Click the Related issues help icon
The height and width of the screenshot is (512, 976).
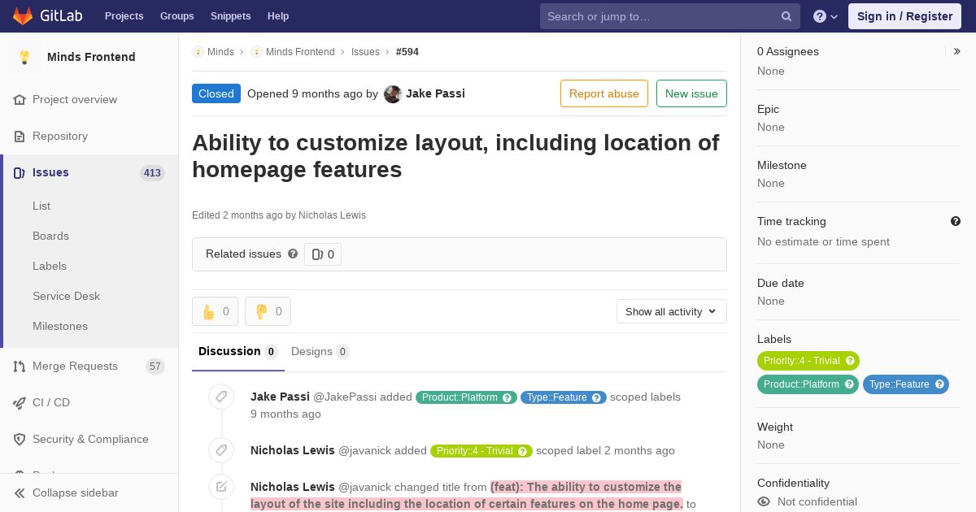coord(293,254)
